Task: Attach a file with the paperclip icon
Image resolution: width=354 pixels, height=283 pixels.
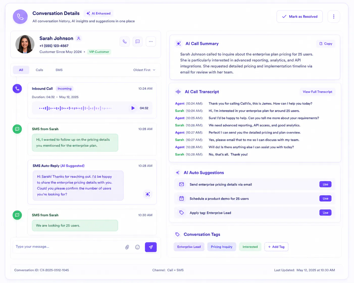Action: click(x=127, y=247)
